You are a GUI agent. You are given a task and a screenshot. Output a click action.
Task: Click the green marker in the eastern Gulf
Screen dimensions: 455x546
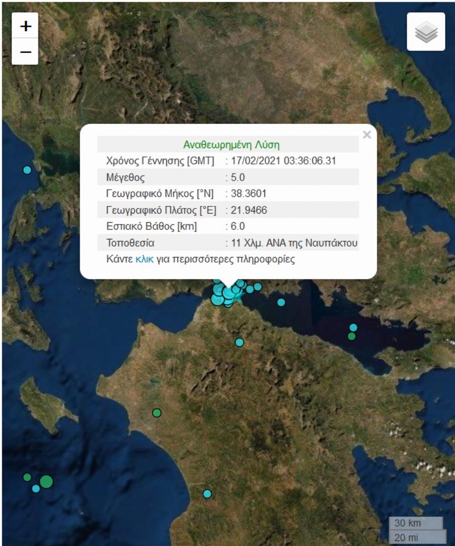(x=351, y=335)
